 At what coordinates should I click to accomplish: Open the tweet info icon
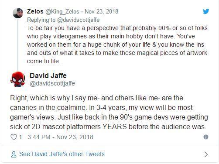point(206,137)
